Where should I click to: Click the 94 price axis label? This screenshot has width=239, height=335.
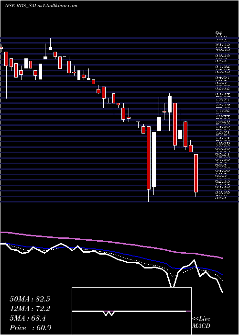click(x=219, y=33)
